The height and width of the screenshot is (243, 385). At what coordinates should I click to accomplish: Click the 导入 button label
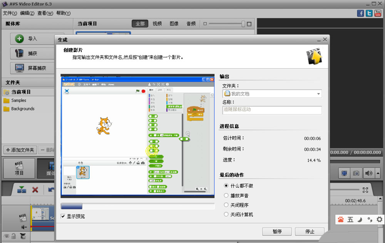[x=32, y=39]
